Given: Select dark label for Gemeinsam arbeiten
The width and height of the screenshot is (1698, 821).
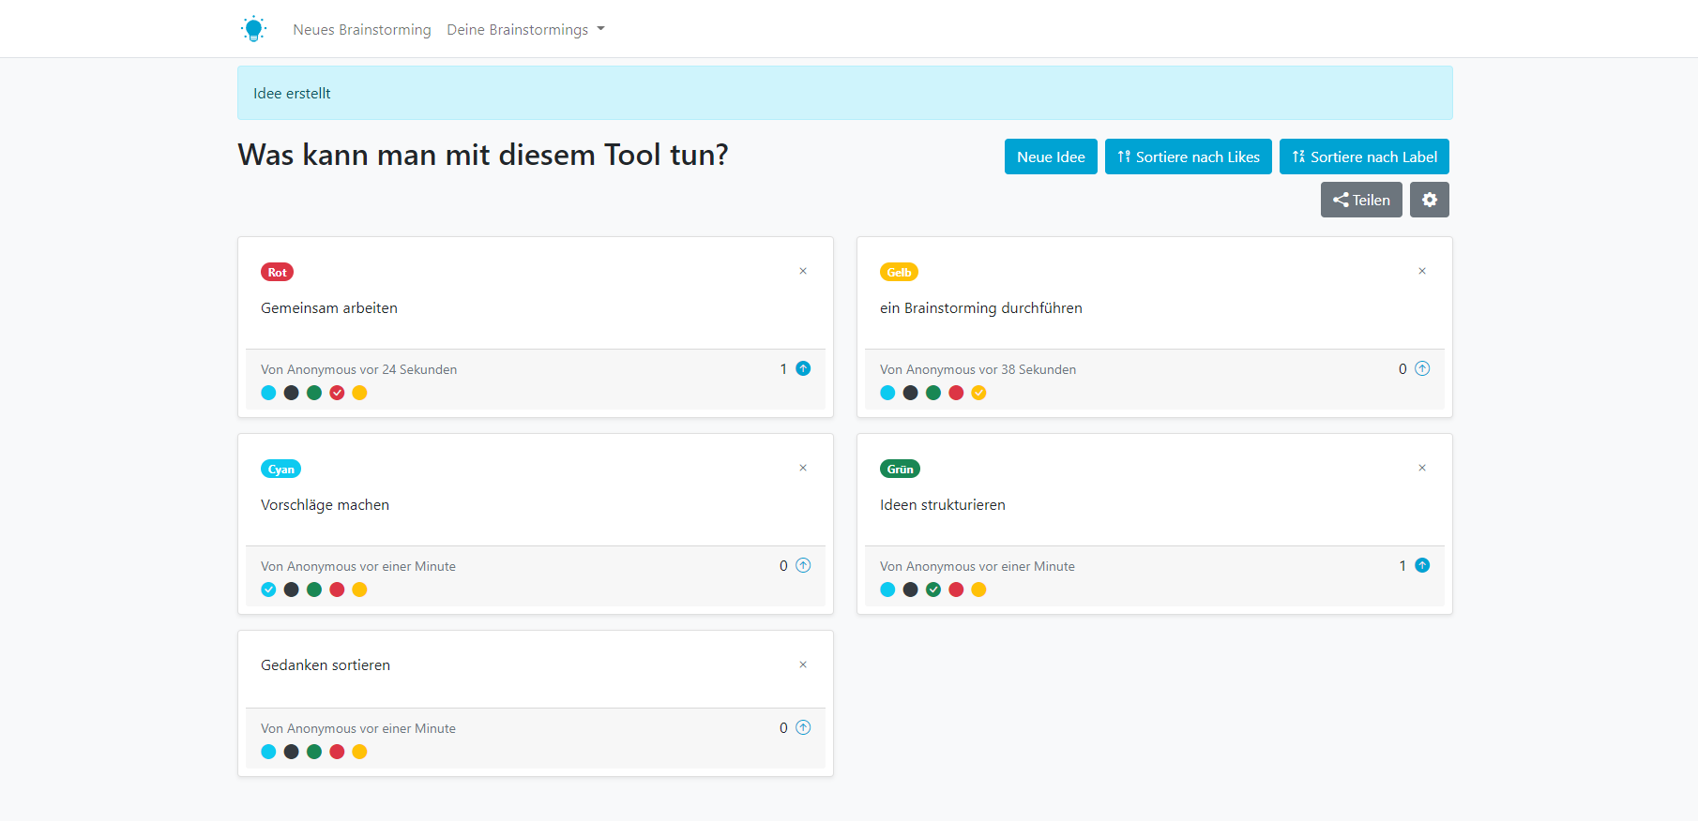Looking at the screenshot, I should 291,393.
